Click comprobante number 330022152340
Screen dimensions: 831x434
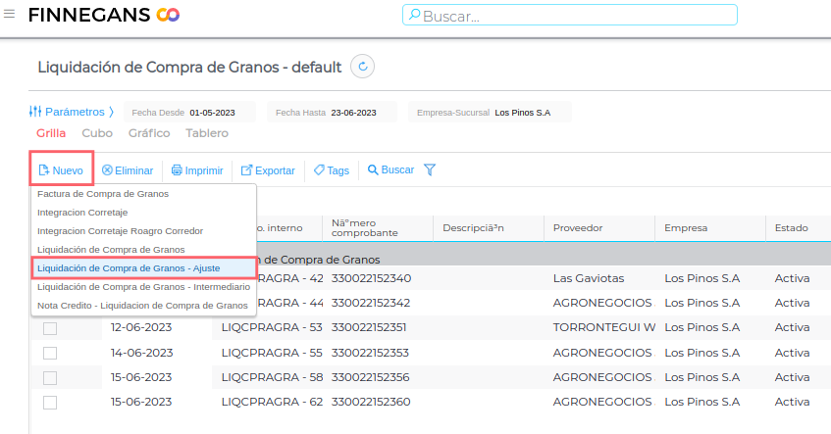click(371, 278)
